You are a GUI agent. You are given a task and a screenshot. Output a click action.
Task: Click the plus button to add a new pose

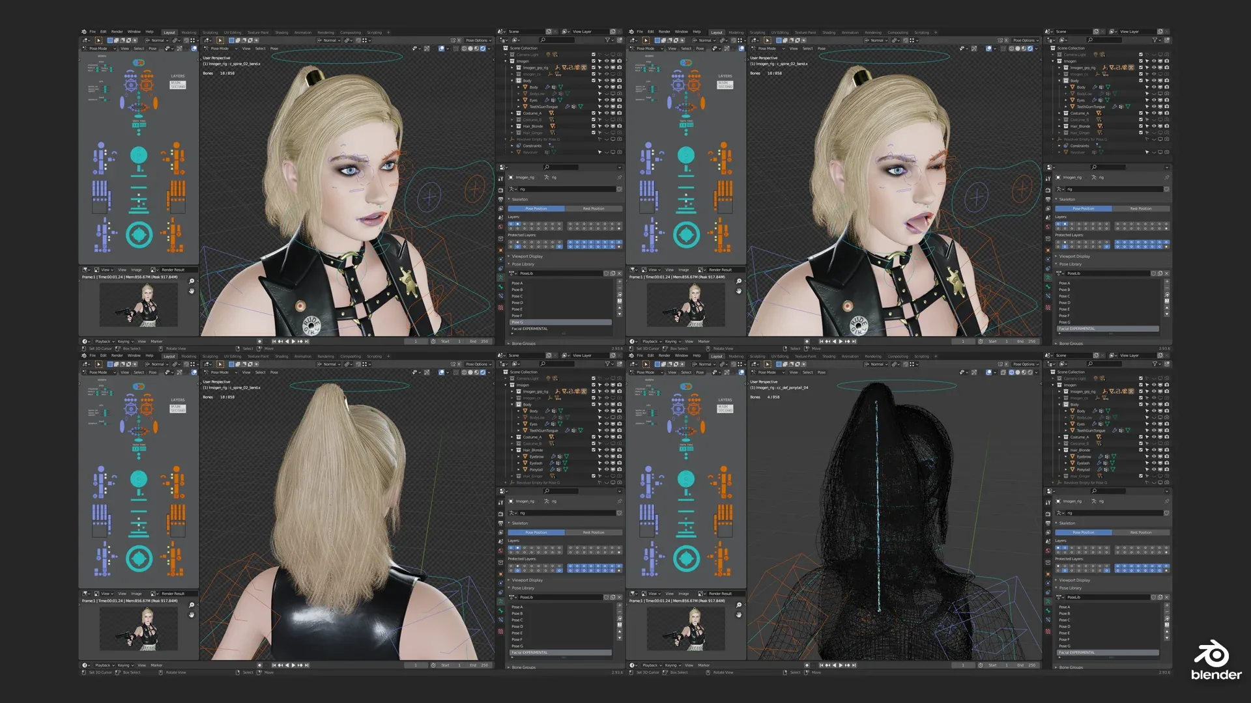coord(620,281)
